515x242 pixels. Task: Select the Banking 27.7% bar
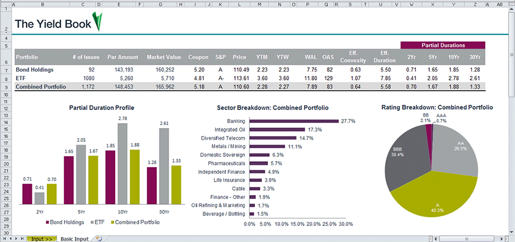[x=294, y=121]
